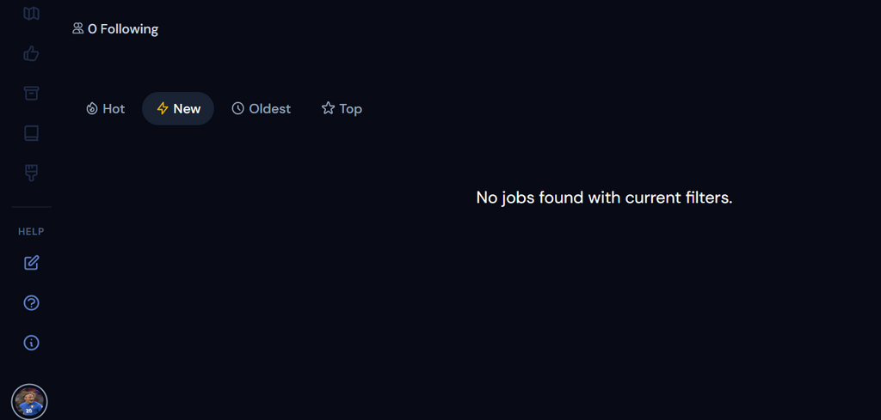
Task: Switch to the Top tab
Action: pyautogui.click(x=342, y=109)
